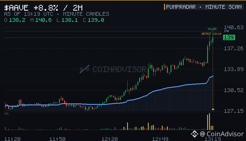
Task: Click the AS OF 13:19 UTC subtitle
Action: click(29, 14)
